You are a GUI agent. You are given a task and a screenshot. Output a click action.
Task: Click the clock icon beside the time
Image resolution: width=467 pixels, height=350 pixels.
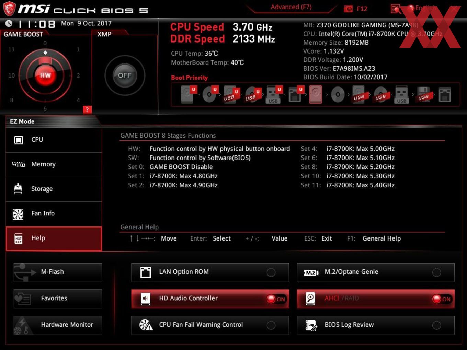[9, 23]
